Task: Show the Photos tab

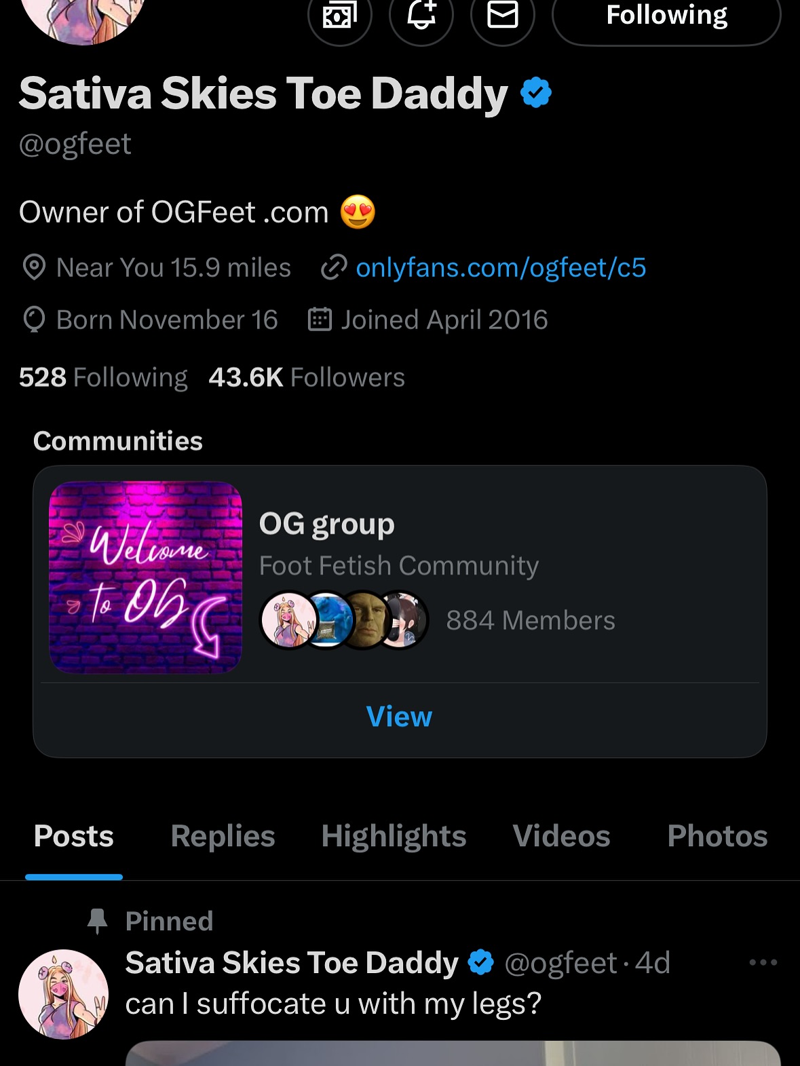Action: 717,836
